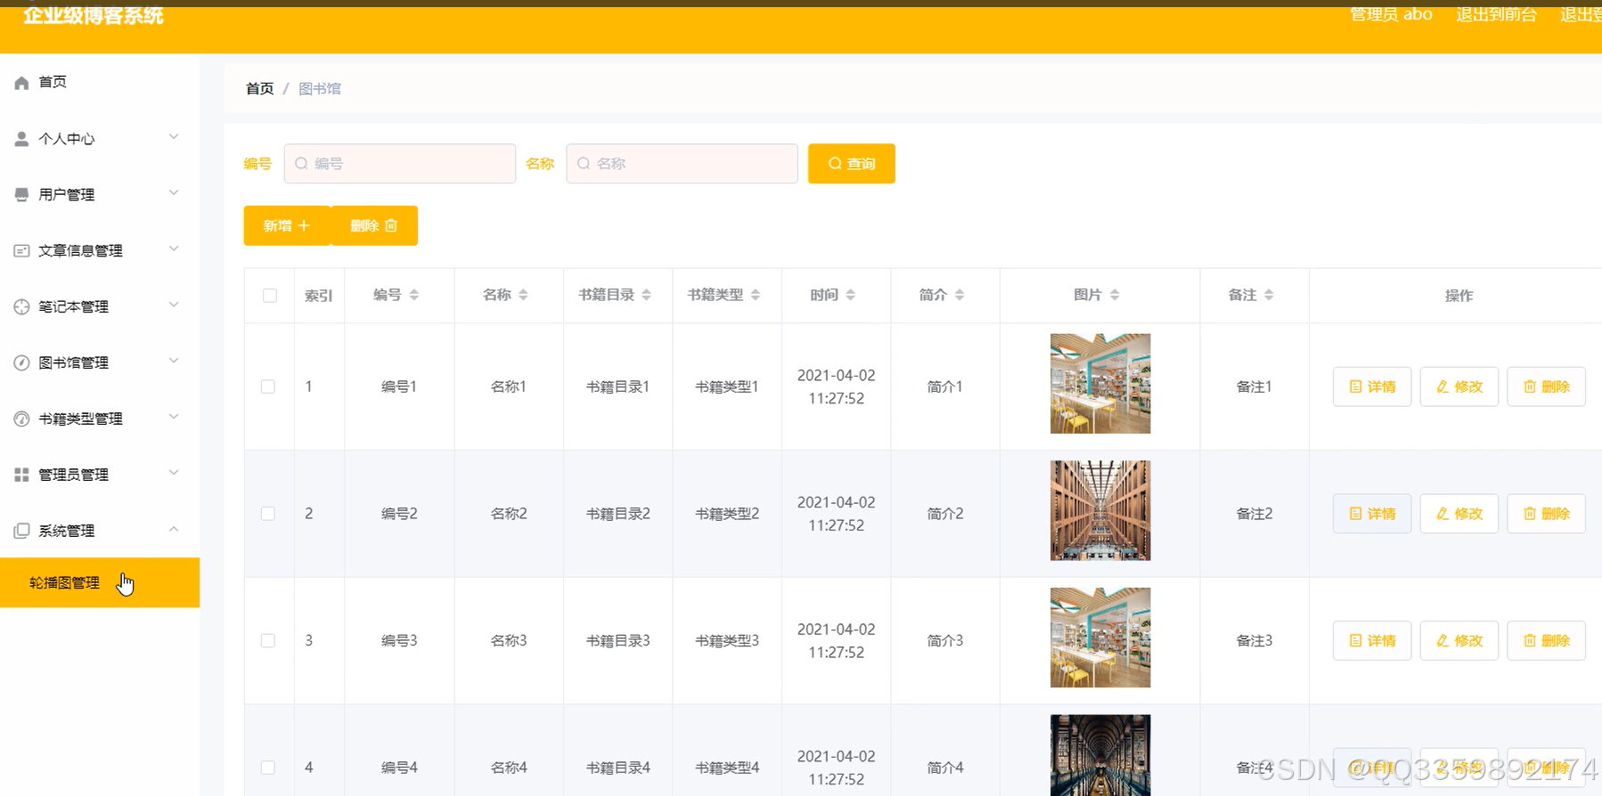Screen dimensions: 1602x796
Task: Sort table by 名称 column arrows
Action: pos(523,295)
